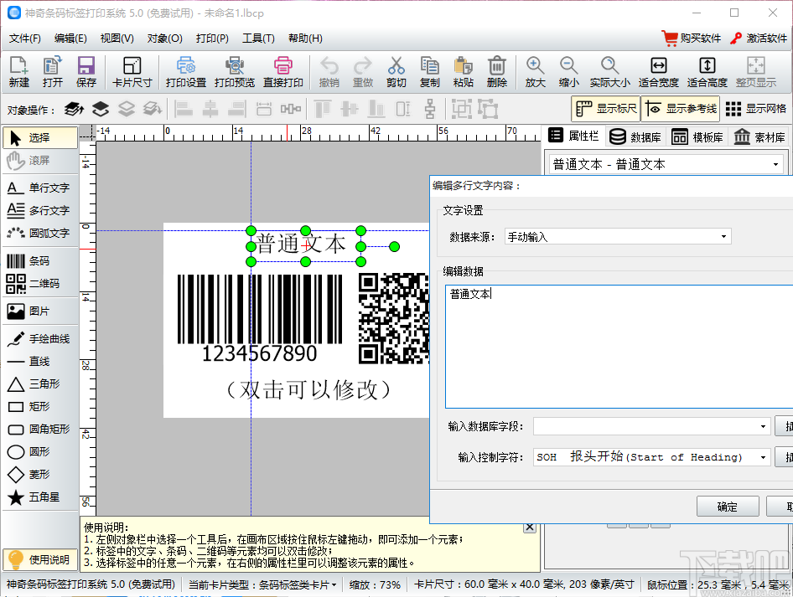
Task: Select the 二维码 (QR code) tool
Action: pyautogui.click(x=39, y=284)
